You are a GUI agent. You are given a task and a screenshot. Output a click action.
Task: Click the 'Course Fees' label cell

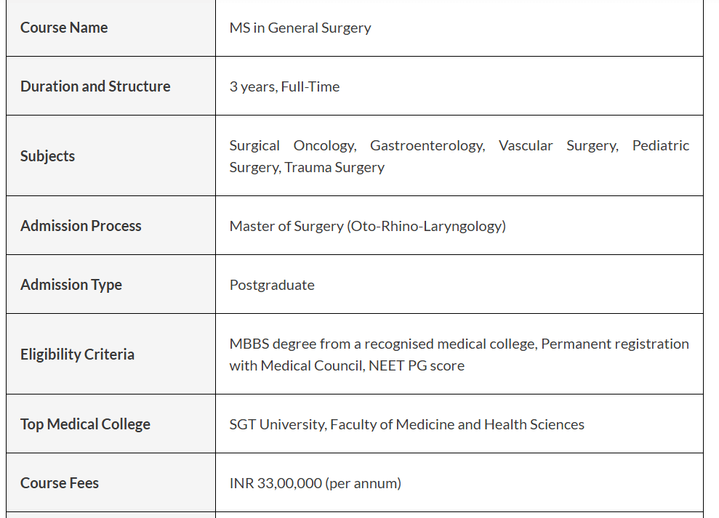[60, 483]
